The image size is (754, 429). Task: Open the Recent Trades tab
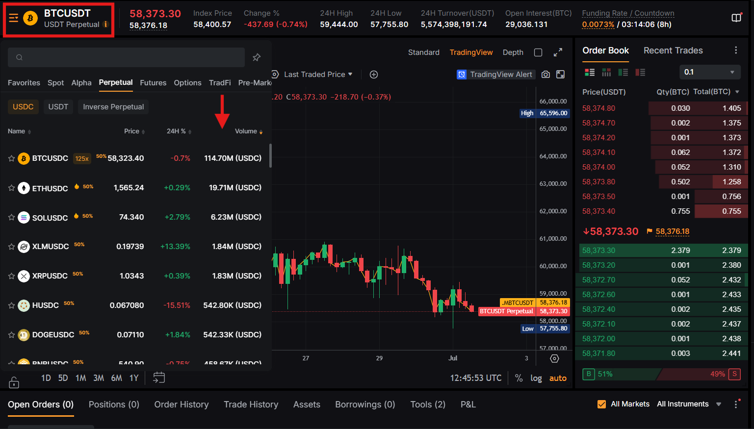tap(673, 50)
